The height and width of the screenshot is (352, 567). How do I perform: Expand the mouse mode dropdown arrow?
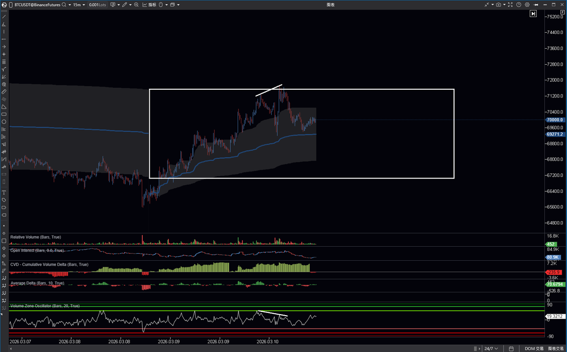tap(166, 5)
